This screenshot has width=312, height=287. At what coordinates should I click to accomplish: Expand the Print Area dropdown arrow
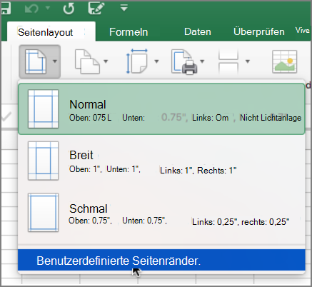pyautogui.click(x=202, y=61)
